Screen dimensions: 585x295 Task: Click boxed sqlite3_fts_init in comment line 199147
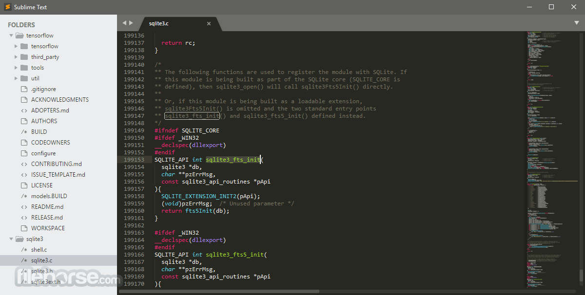pos(192,116)
